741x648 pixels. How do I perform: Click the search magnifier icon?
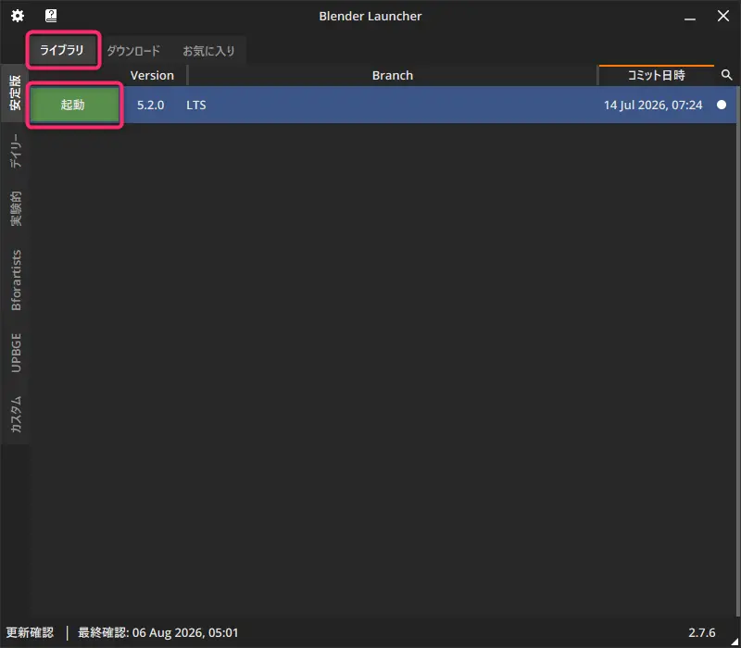pyautogui.click(x=727, y=75)
